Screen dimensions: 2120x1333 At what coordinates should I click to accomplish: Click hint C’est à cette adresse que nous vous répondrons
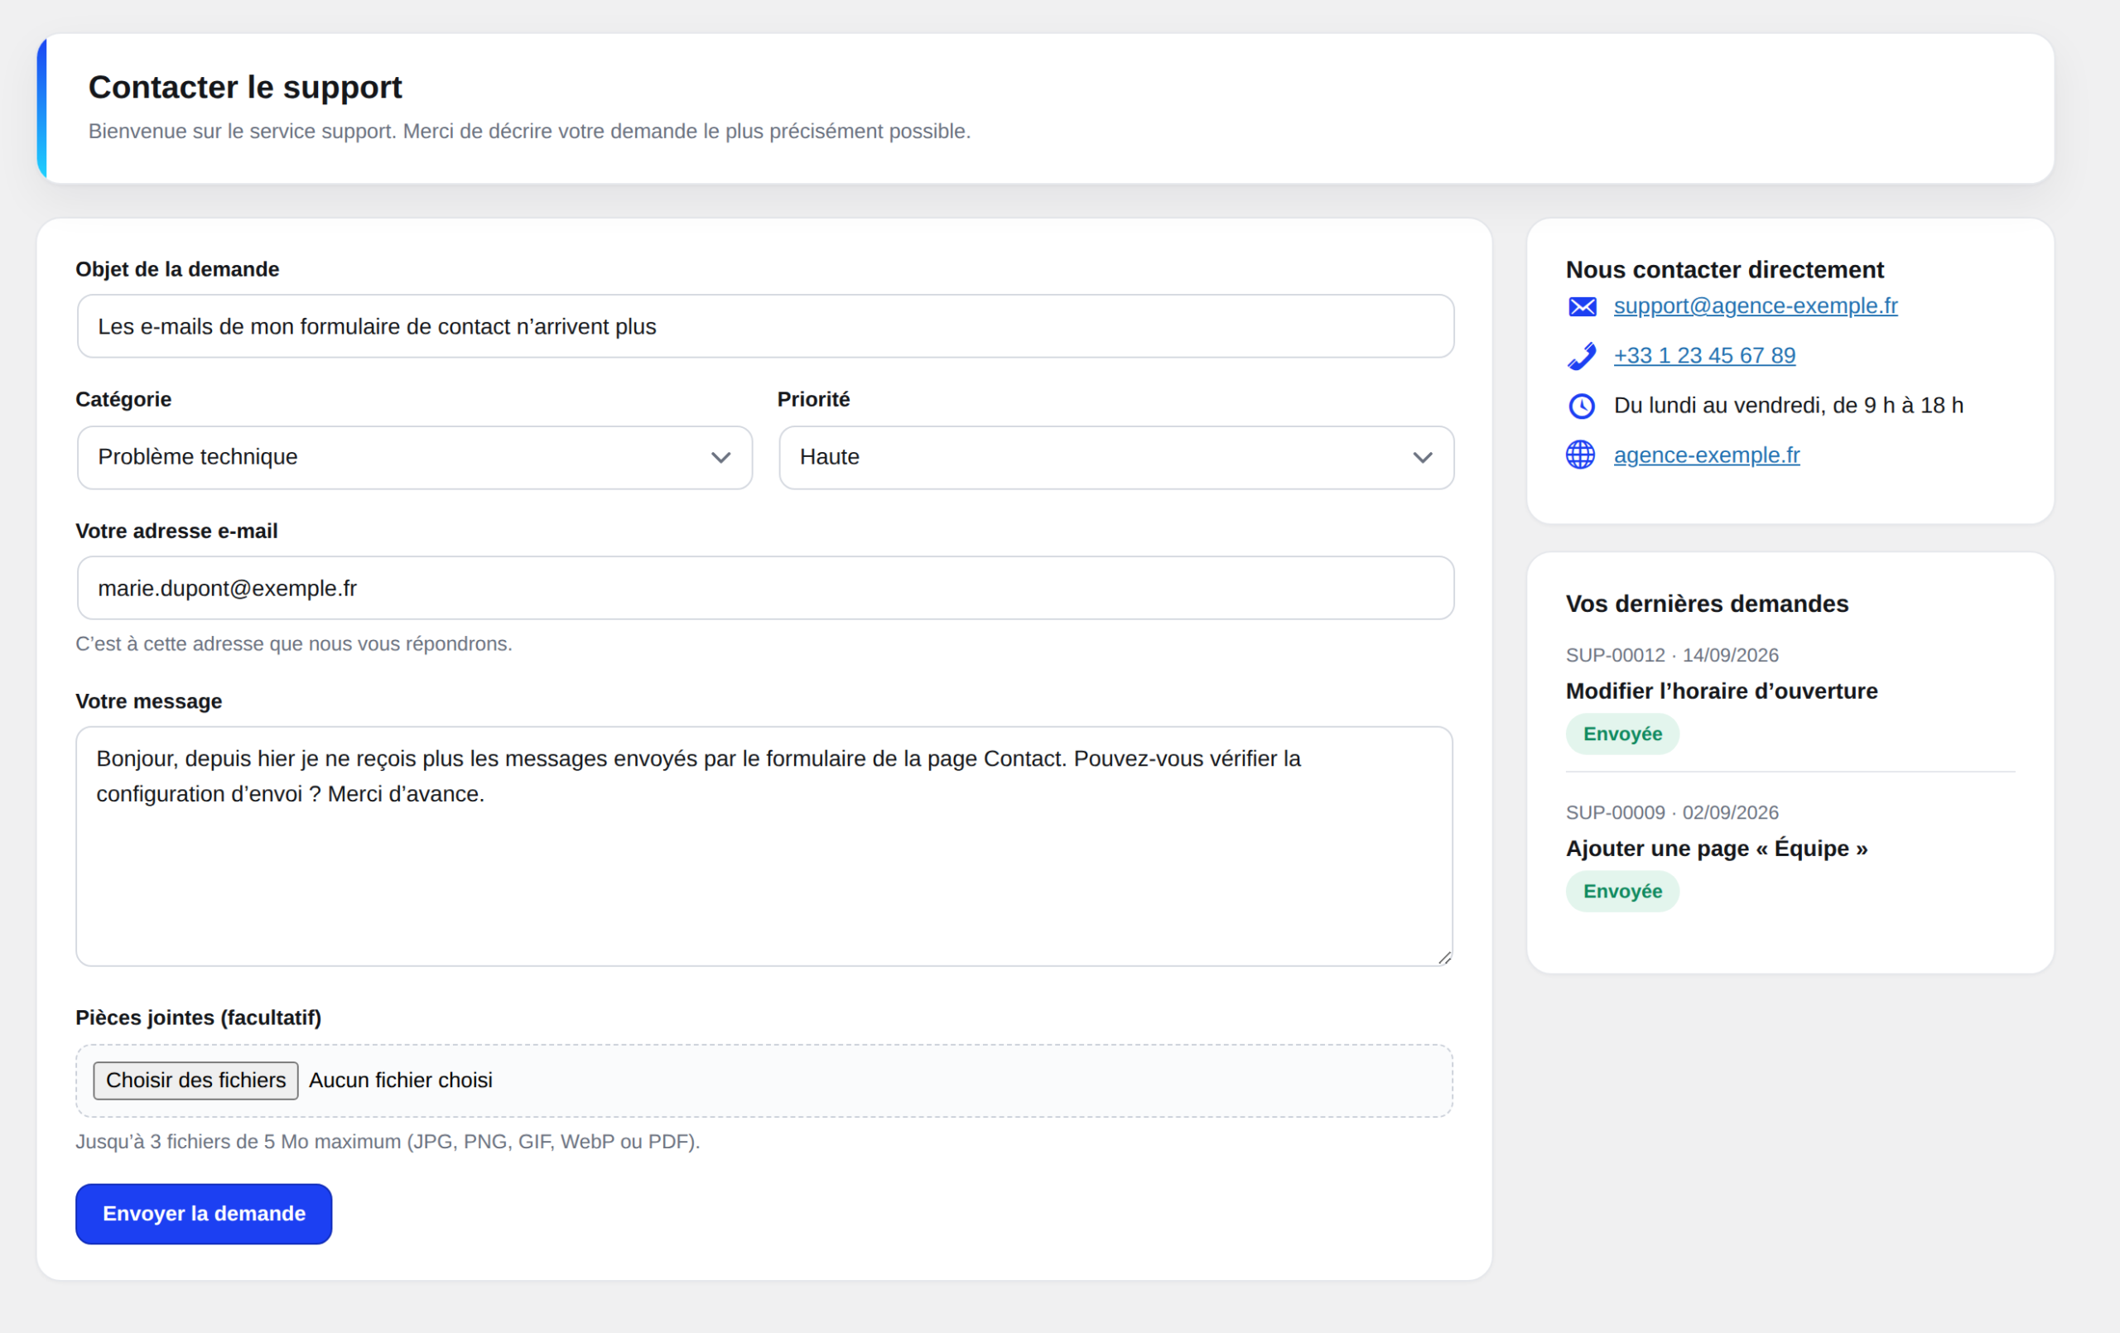coord(294,644)
